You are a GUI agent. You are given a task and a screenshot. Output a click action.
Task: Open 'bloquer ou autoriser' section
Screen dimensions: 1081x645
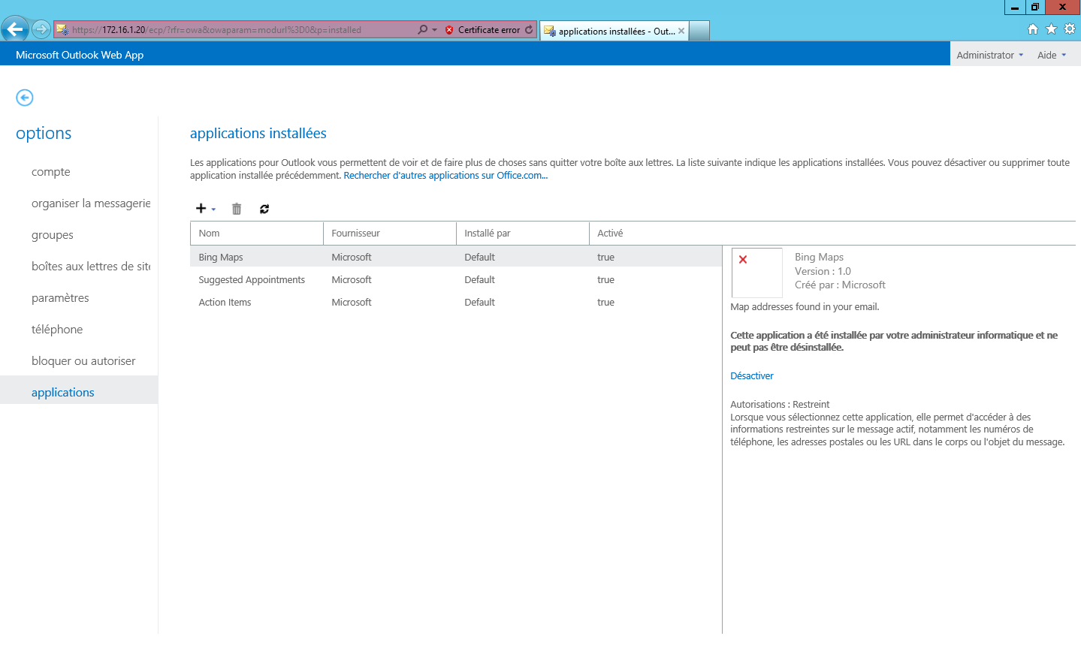(x=83, y=361)
